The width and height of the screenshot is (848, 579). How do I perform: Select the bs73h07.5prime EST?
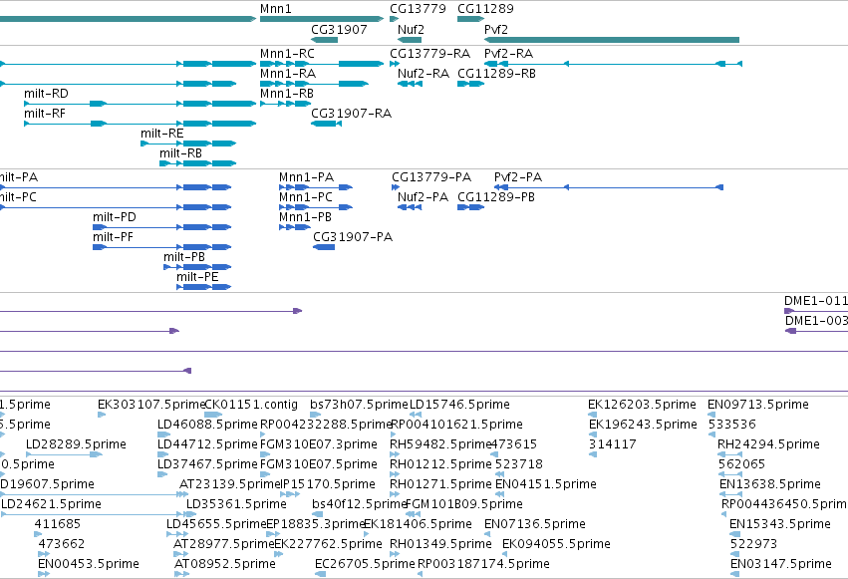tap(316, 415)
